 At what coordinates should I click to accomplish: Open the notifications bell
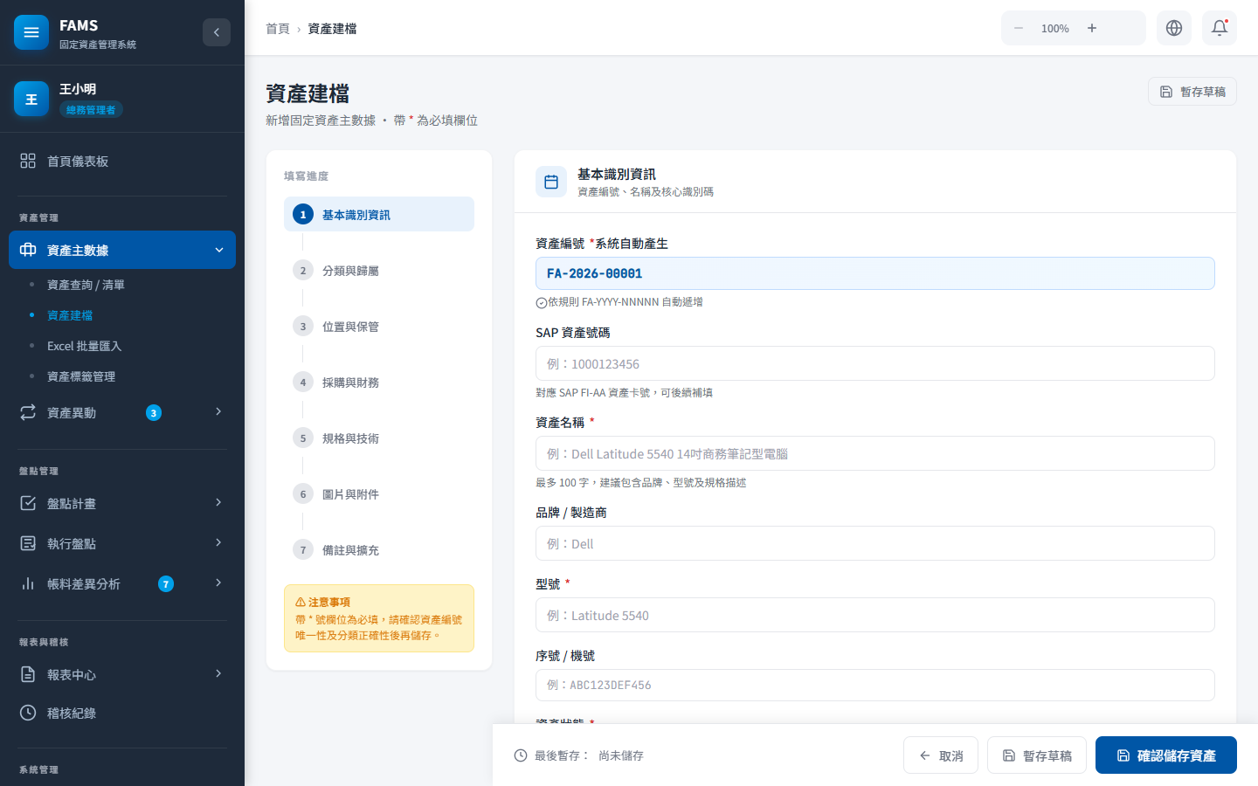pos(1220,28)
